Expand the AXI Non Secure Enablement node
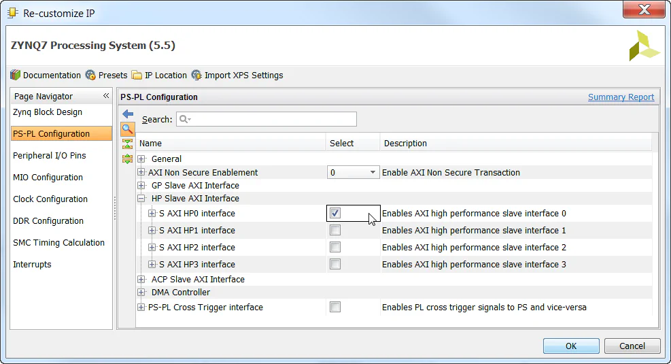The height and width of the screenshot is (364, 671). (x=141, y=172)
